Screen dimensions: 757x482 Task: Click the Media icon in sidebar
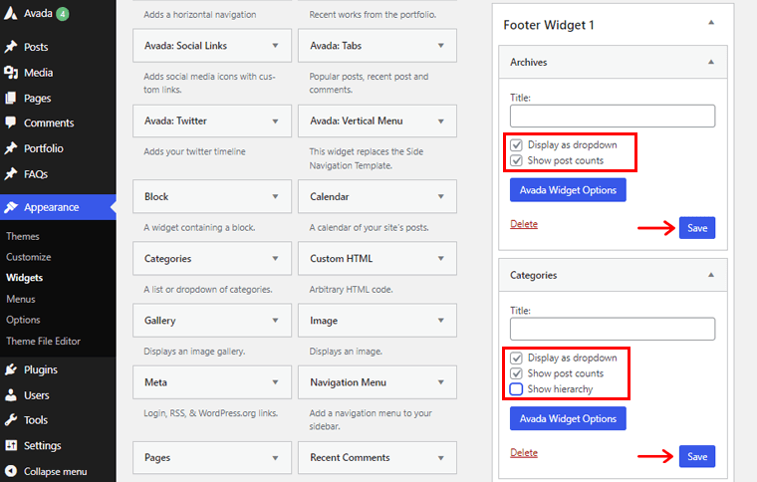tap(11, 73)
